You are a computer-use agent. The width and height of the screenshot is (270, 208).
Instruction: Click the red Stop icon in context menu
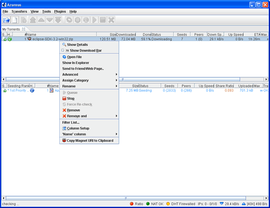pos(64,98)
